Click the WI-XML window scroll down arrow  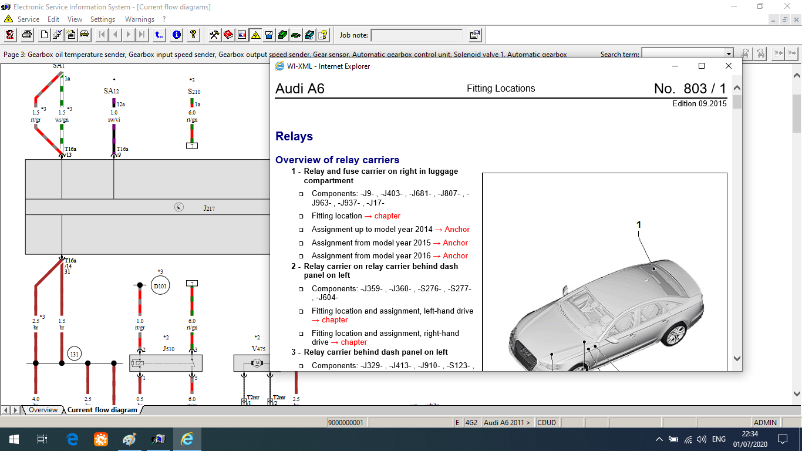pyautogui.click(x=737, y=358)
